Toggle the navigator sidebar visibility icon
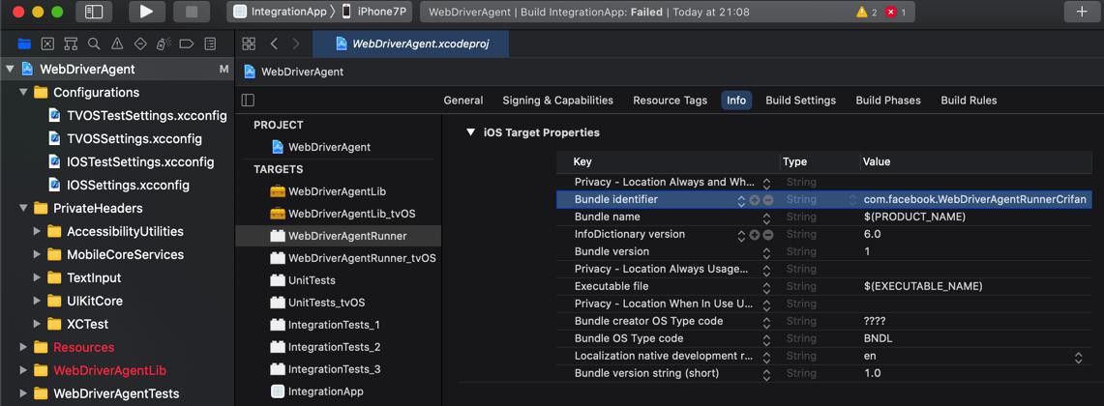This screenshot has height=406, width=1104. point(93,12)
